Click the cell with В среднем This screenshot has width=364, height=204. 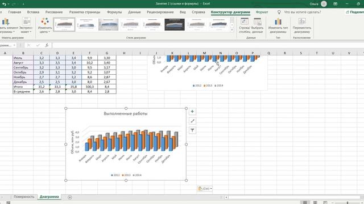tap(23, 92)
